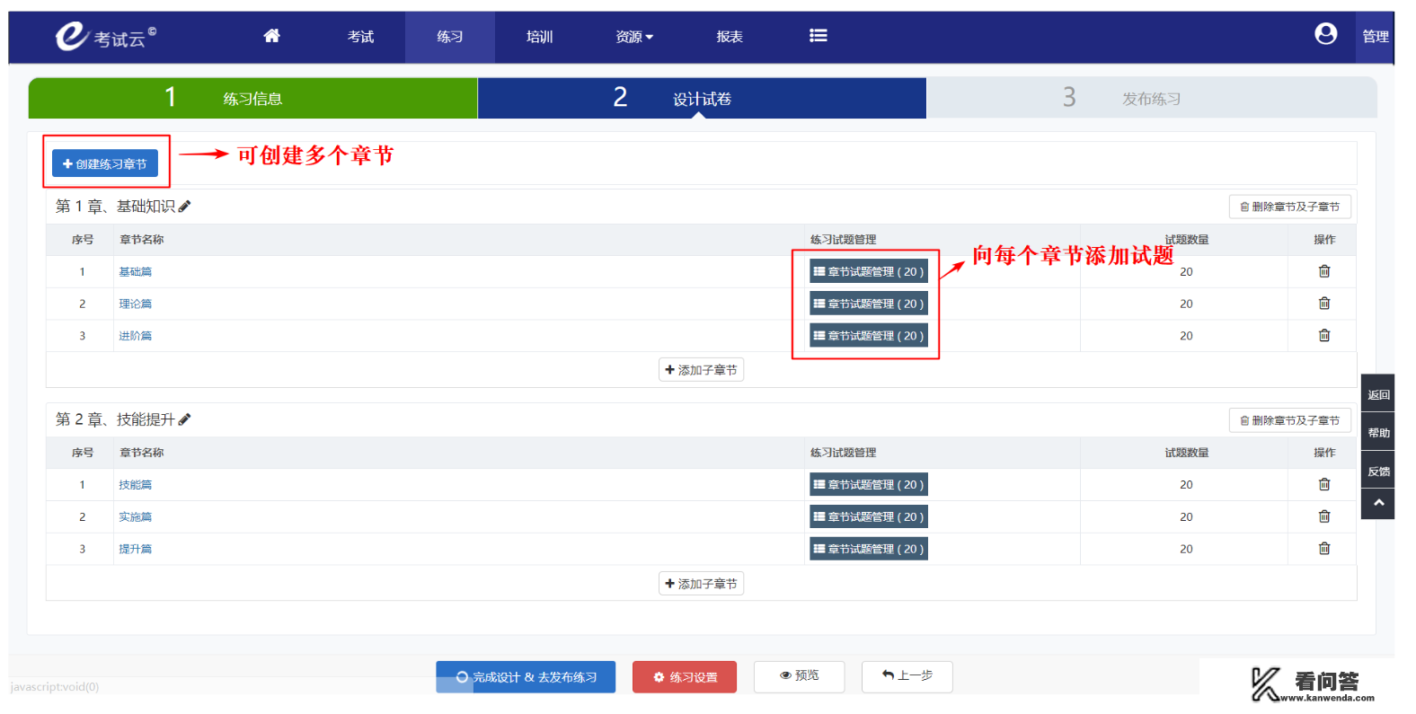Click 完成设计 & 去发布练习 button
The height and width of the screenshot is (714, 1416).
coord(526,677)
